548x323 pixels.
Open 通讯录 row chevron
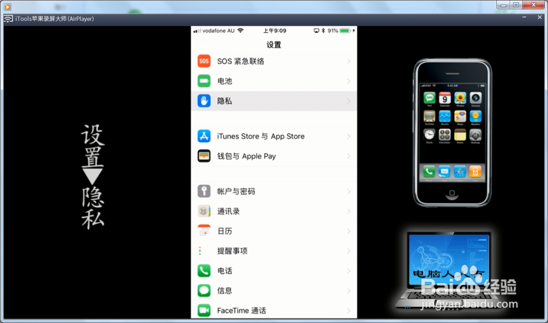pos(349,212)
